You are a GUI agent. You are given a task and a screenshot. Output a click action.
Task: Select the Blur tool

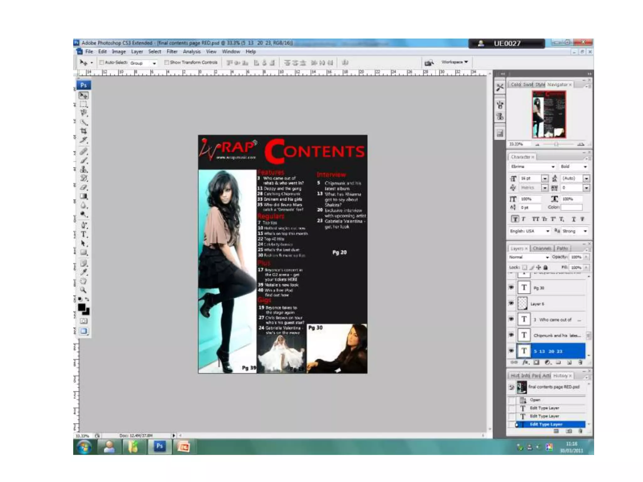84,206
